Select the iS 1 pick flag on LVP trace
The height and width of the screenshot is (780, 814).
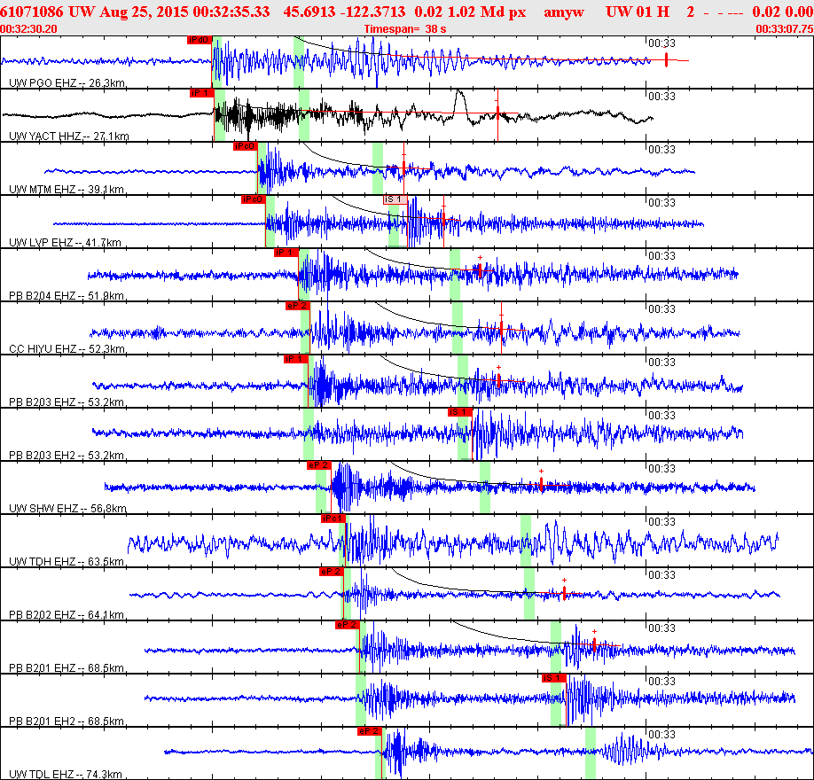point(395,199)
